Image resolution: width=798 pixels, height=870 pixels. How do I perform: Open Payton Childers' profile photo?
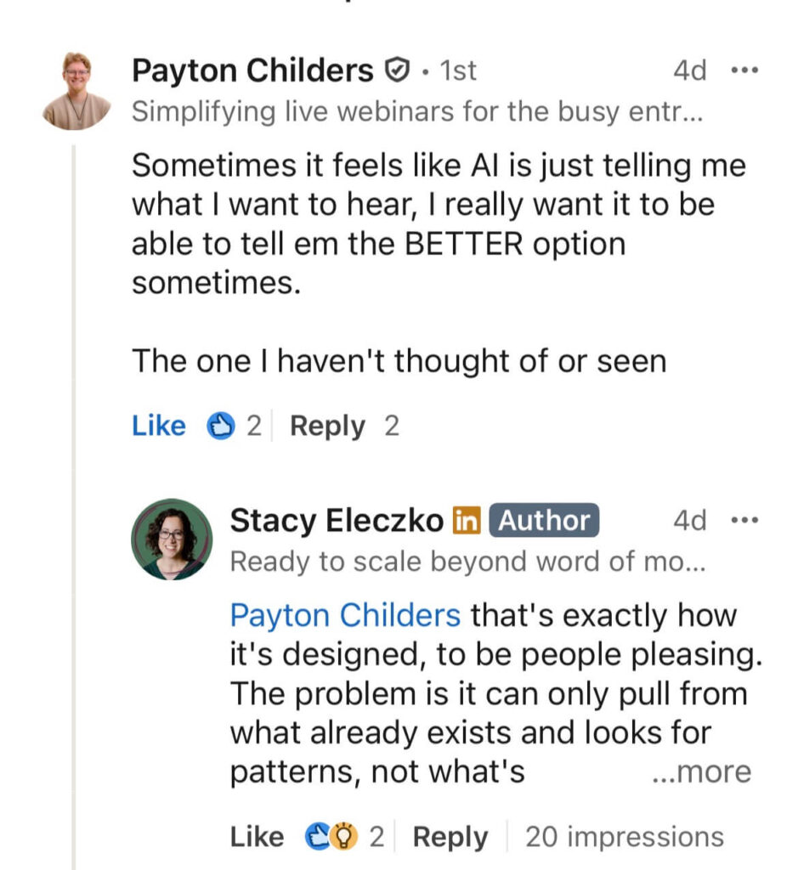point(77,91)
